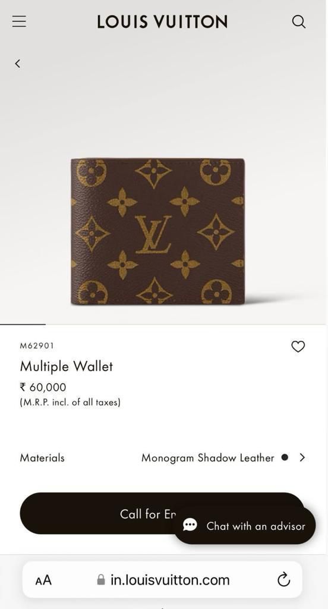Screen dimensions: 328x609
Task: Tap the Materials label
Action: pos(42,458)
